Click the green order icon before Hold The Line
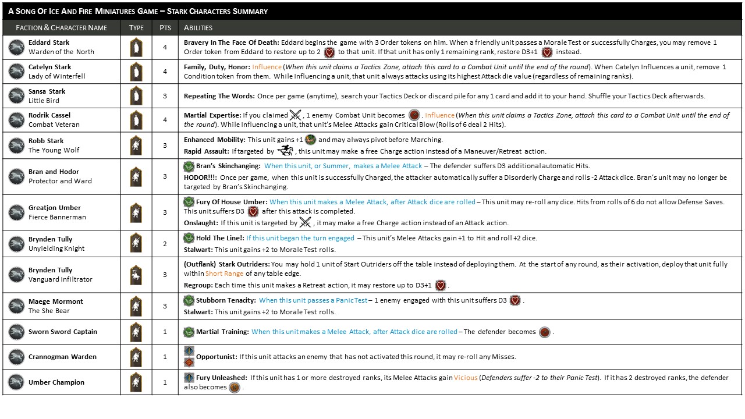745x419 pixels. (189, 238)
